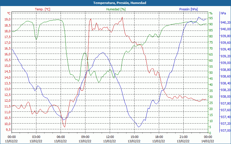Click the 60 humidity axis value
The width and height of the screenshot is (231, 144).
click(x=211, y=60)
